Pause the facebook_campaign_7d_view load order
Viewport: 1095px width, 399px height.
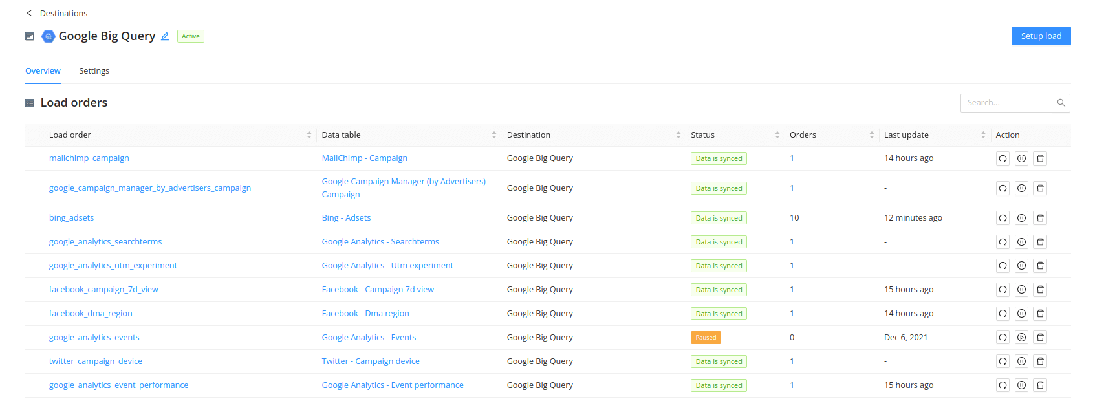tap(1021, 290)
